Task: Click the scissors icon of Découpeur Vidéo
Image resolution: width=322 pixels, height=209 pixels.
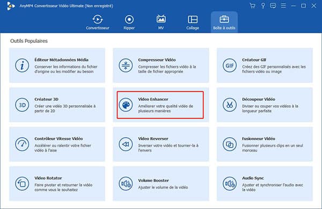Action: (230, 105)
